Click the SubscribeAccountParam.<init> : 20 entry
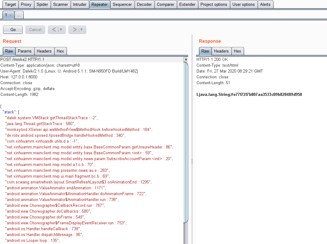Screen dimensions: 327x244 [x=88, y=159]
